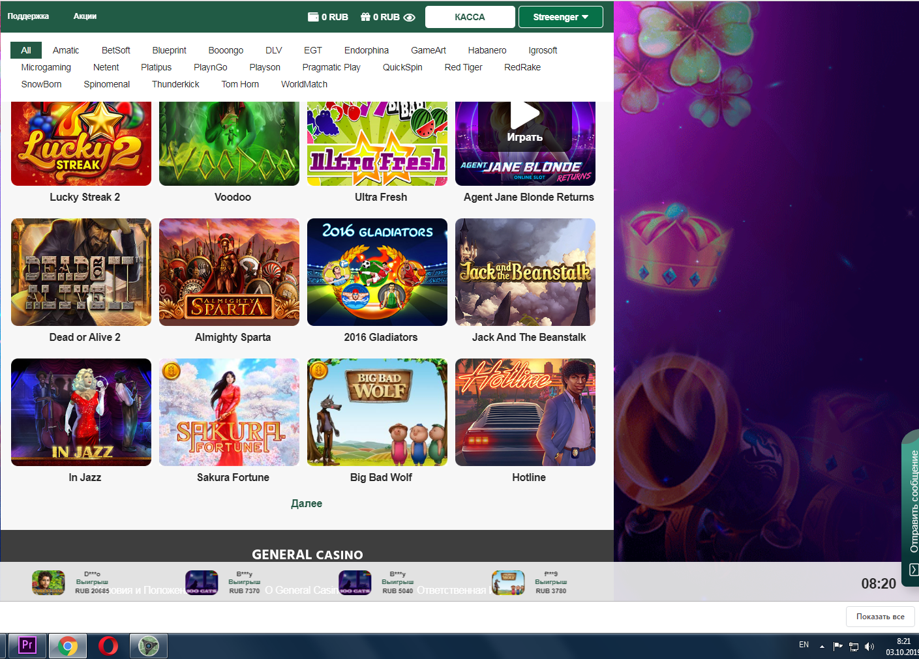Click the Agent Jane Blonde Returns title
The height and width of the screenshot is (659, 919).
tap(529, 197)
